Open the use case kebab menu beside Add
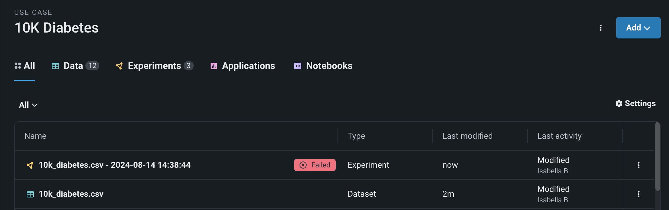 [601, 28]
